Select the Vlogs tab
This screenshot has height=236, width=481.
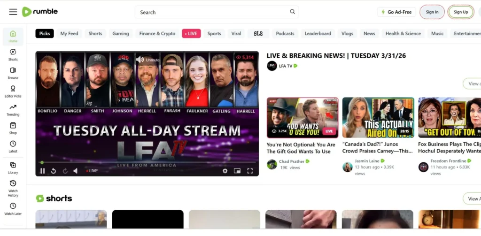click(347, 33)
